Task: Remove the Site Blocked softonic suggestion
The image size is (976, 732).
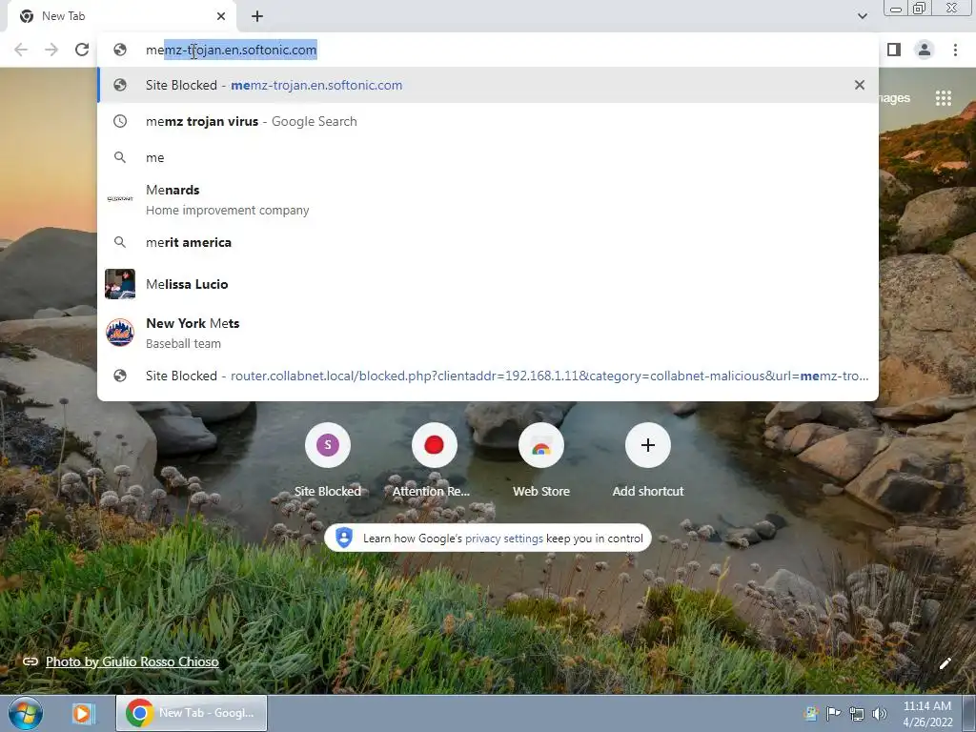Action: tap(860, 85)
